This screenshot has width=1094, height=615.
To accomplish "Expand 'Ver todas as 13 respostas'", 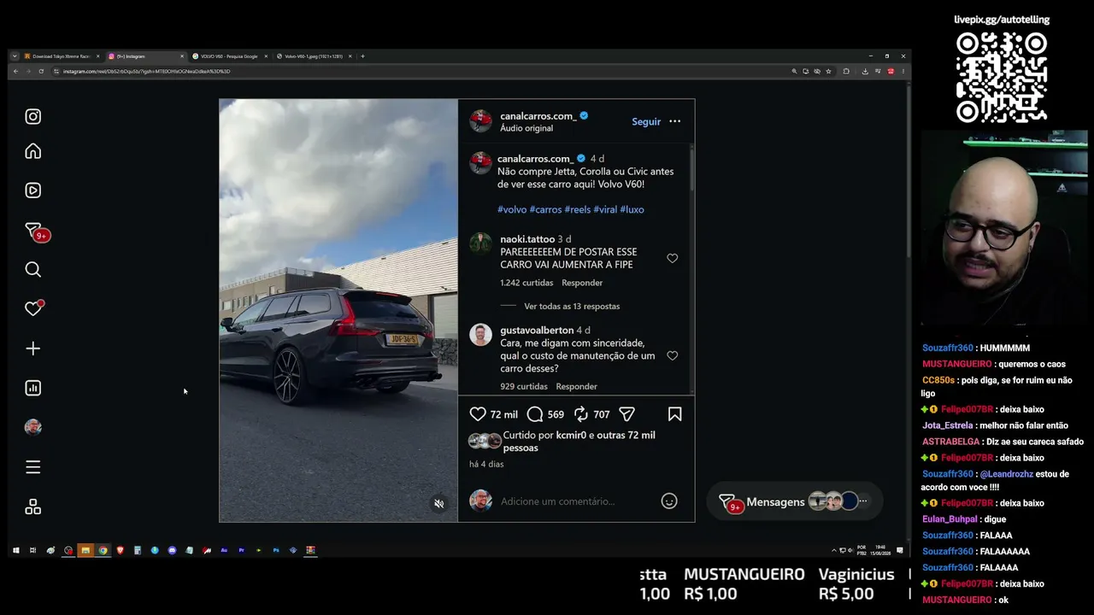I will [572, 306].
